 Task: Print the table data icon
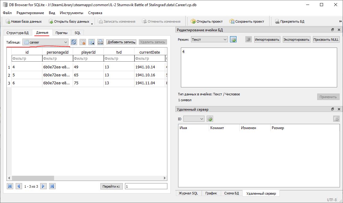tap(100, 42)
